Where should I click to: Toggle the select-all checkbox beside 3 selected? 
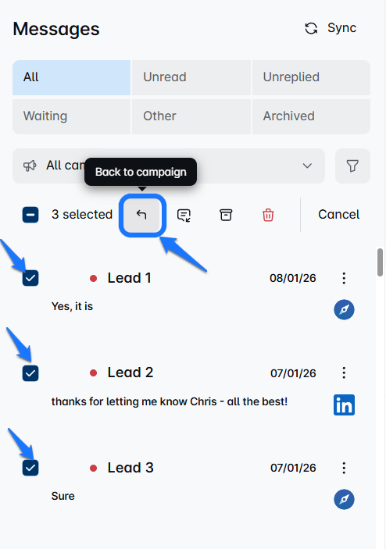click(x=30, y=215)
